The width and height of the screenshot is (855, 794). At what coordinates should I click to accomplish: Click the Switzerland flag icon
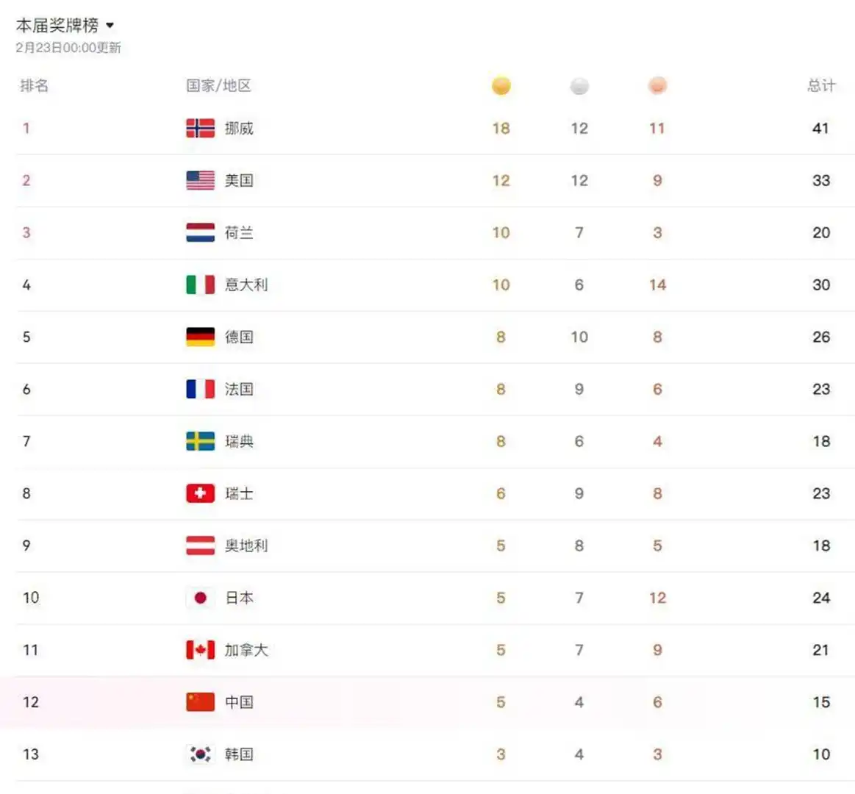click(x=200, y=493)
